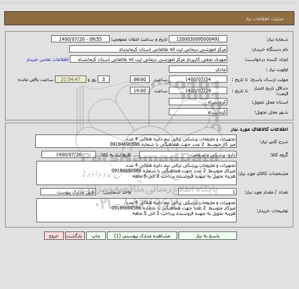The image size is (299, 289).
Task: Click the delivery city field کرمانشاه
Action: (x=198, y=112)
